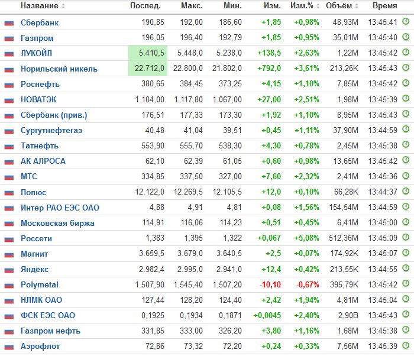Click the clock icon in the НОВАТЭК row
The width and height of the screenshot is (414, 356).
point(406,99)
